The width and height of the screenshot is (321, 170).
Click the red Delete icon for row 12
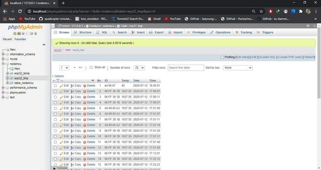pos(85,148)
